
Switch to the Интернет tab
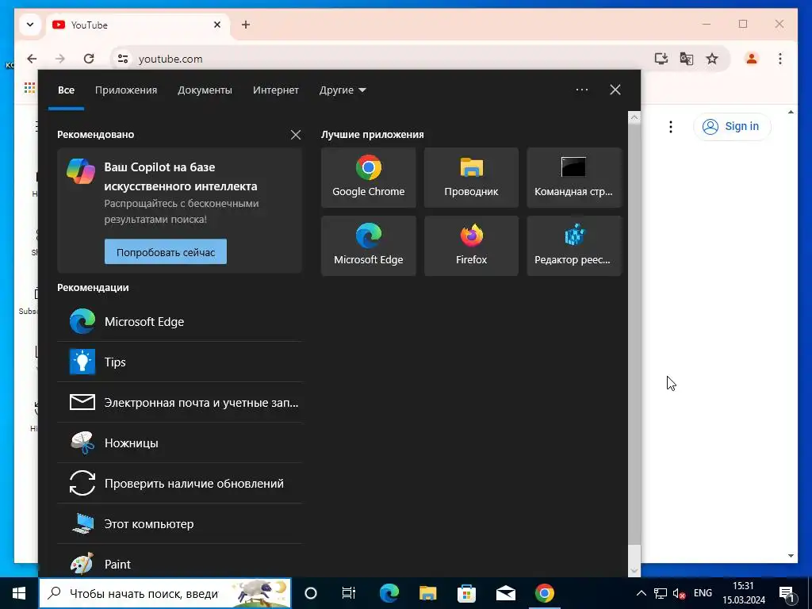[275, 90]
